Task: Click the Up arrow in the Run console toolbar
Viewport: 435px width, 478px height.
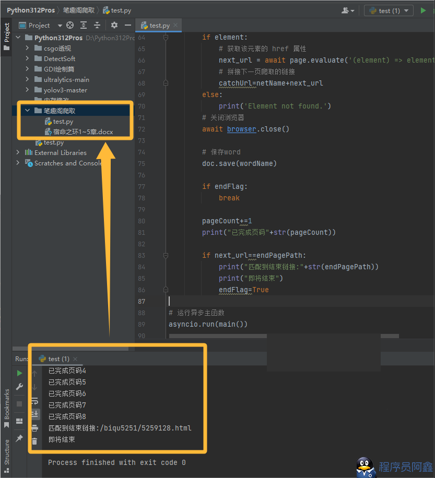Action: (x=34, y=374)
